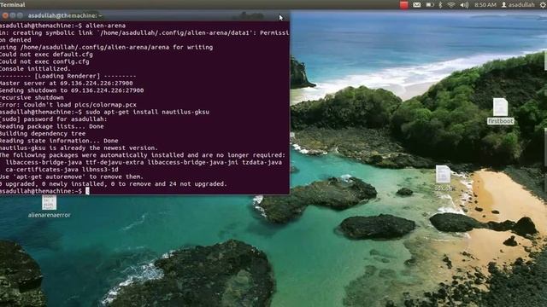Open the messaging envelope indicator

(416, 5)
